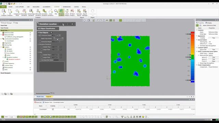219x123 pixels.
Task: Launch the Boundary Deviation tool
Action: pyautogui.click(x=24, y=13)
